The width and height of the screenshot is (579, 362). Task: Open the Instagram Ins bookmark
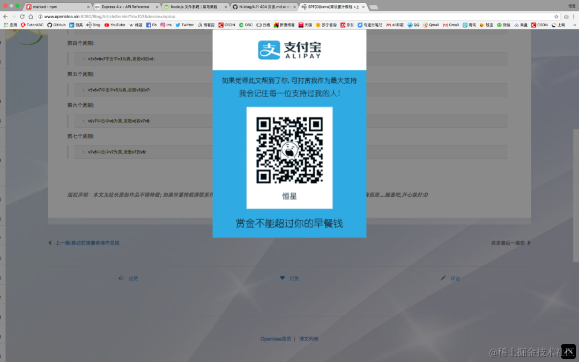166,25
